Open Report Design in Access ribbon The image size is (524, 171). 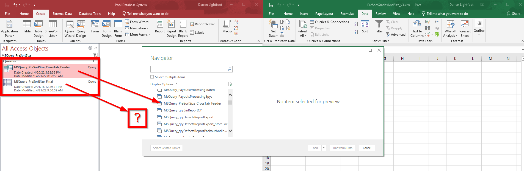point(171,29)
